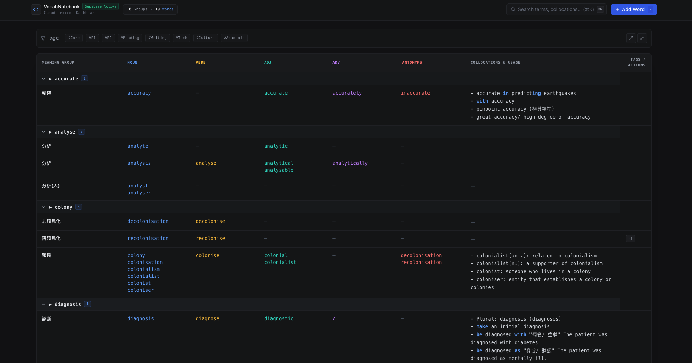Toggle the #Tech tag filter
This screenshot has width=692, height=363.
click(x=181, y=38)
